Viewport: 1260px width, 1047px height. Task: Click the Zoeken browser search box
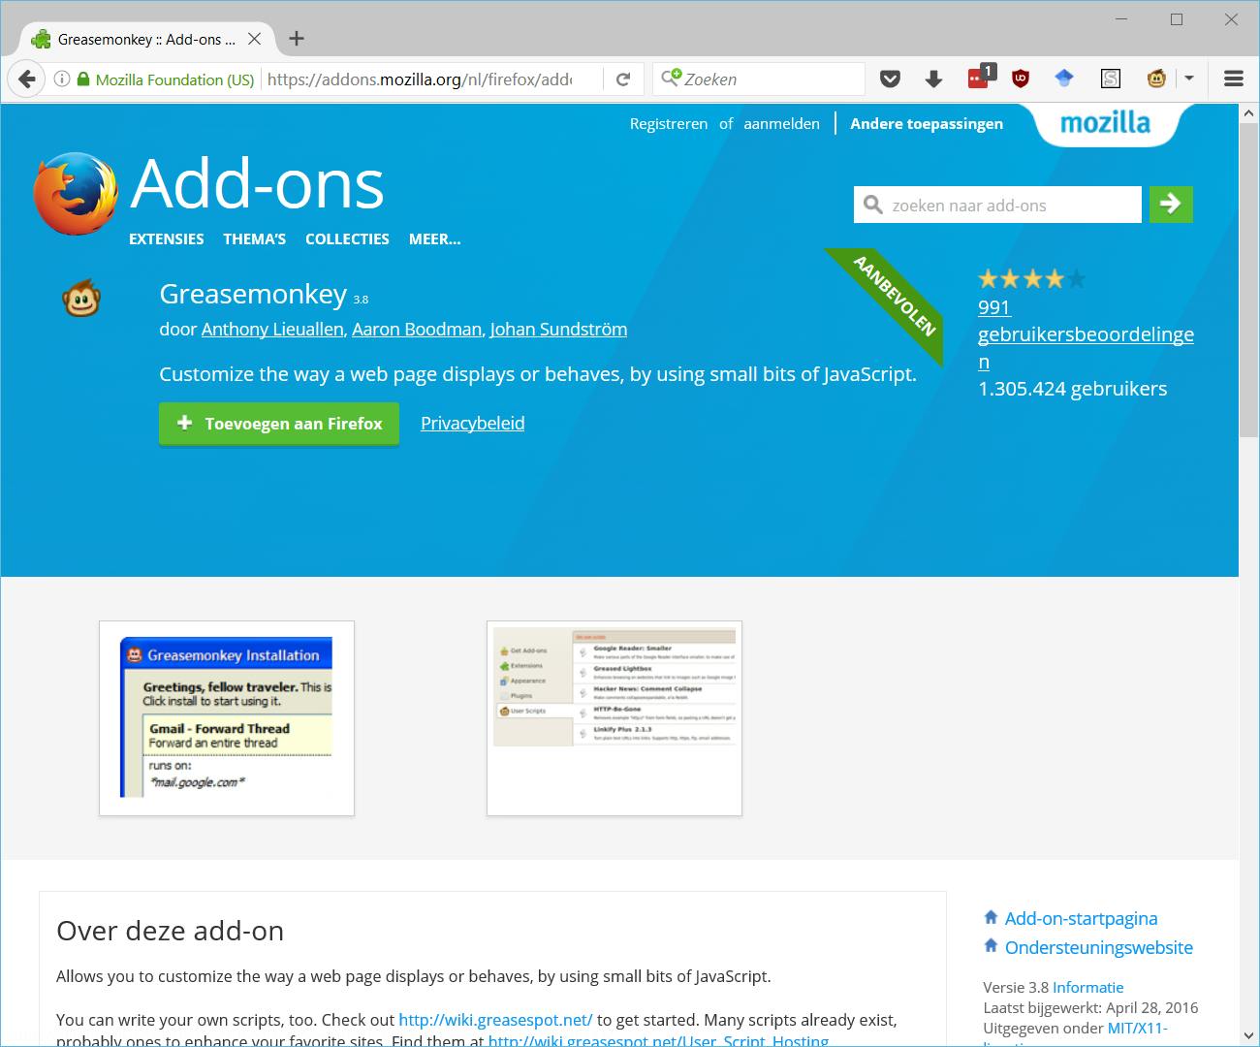pos(758,79)
